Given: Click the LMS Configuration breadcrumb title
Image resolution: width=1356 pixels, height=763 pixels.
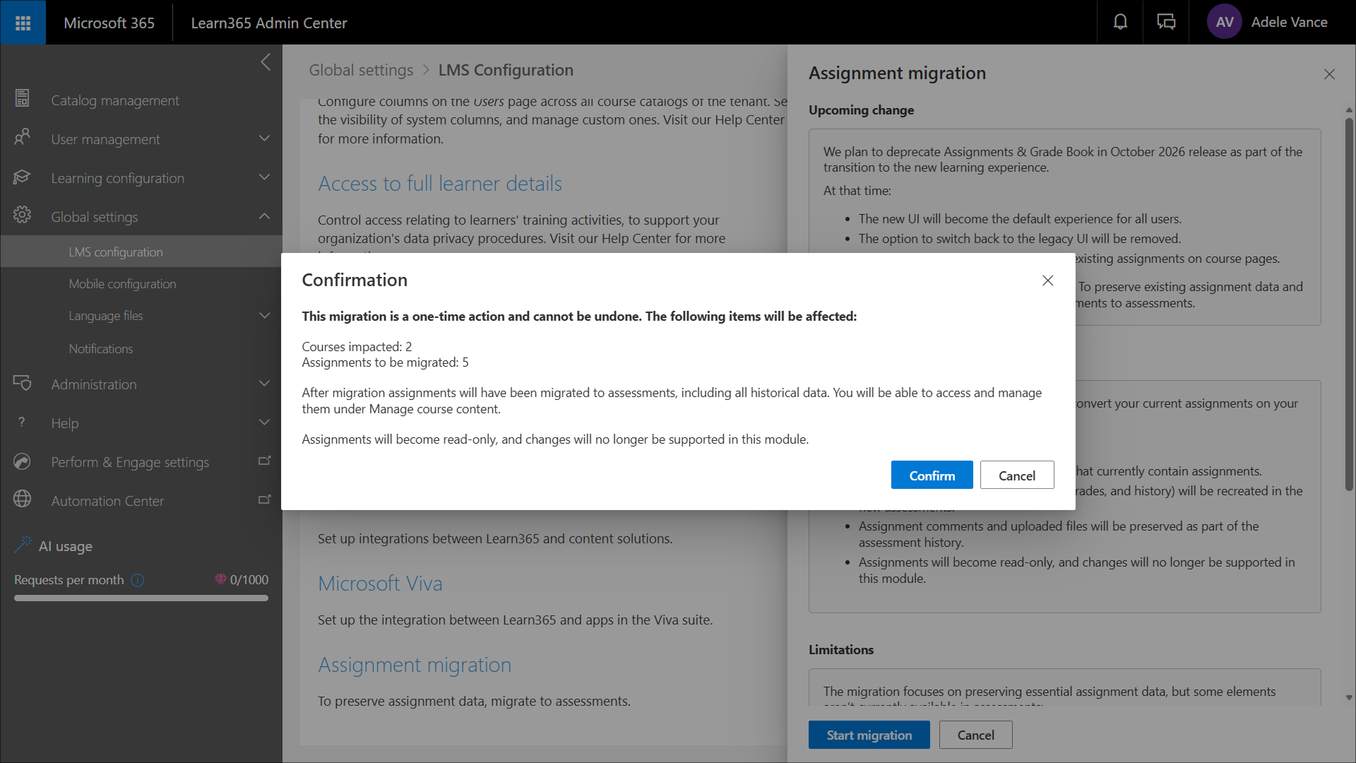Looking at the screenshot, I should pyautogui.click(x=506, y=70).
